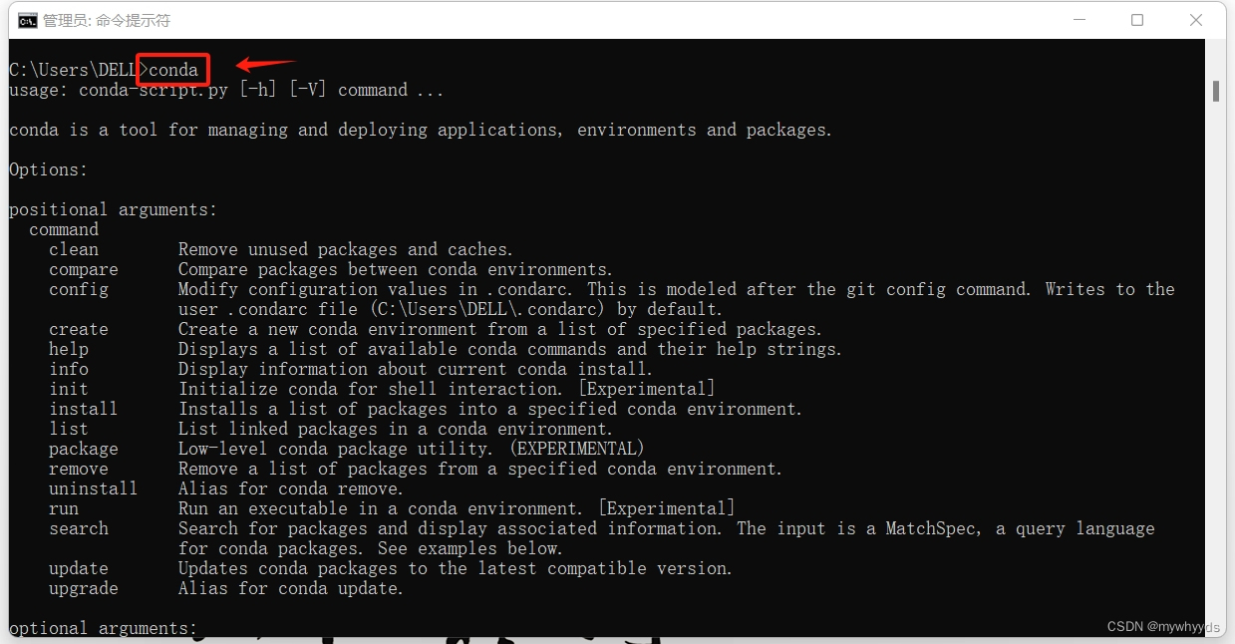Close the command prompt window
This screenshot has width=1235, height=644.
[x=1196, y=20]
